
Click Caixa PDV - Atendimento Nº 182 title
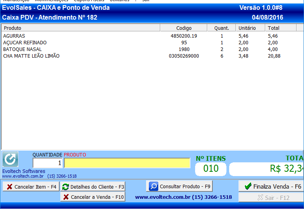coord(50,18)
